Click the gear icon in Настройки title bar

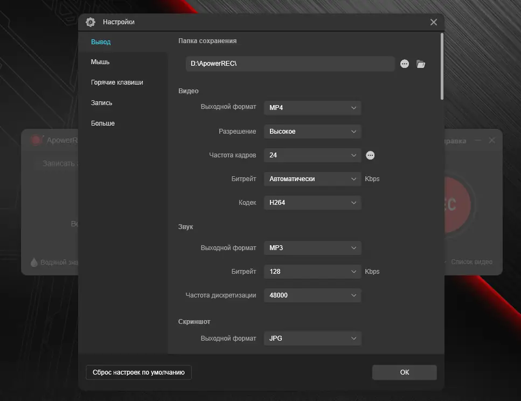91,22
